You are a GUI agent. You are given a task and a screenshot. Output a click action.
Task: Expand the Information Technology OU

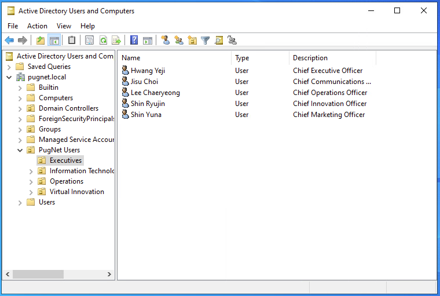31,171
